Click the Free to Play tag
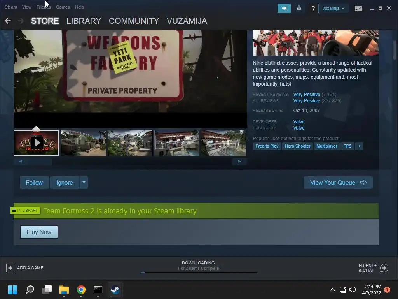 [267, 146]
